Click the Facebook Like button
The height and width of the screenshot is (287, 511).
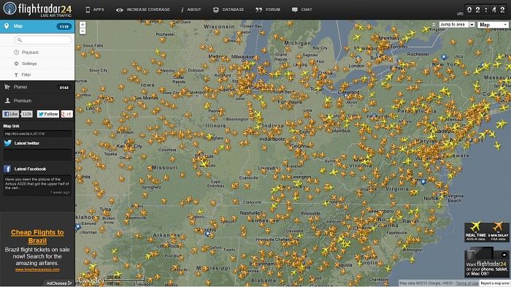10,114
